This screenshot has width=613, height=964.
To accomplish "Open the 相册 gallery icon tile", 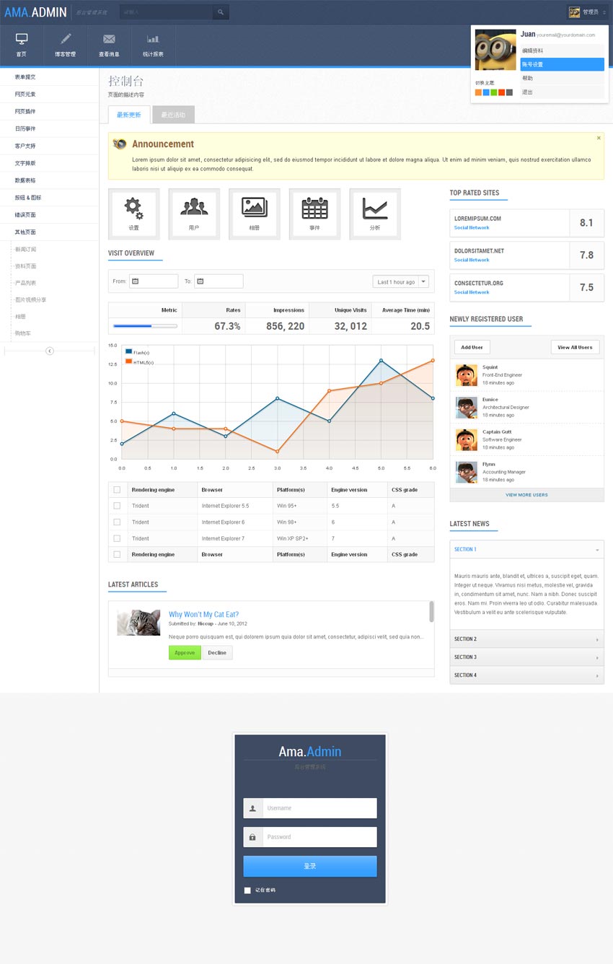I will click(255, 214).
